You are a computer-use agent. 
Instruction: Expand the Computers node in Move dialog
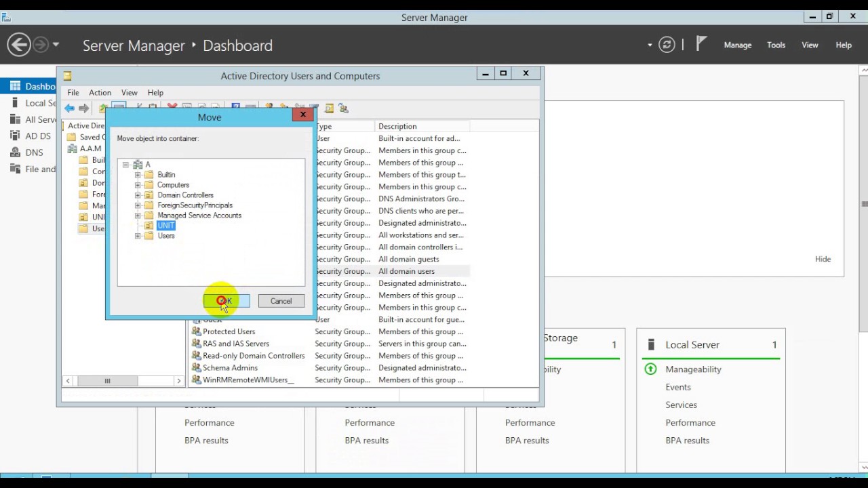click(x=138, y=185)
